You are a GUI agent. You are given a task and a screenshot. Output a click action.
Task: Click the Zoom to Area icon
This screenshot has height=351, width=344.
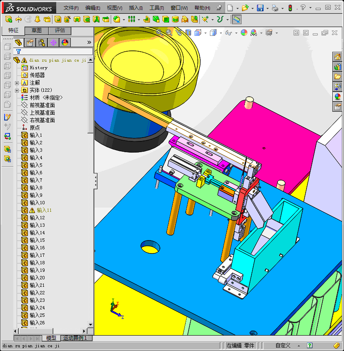click(x=169, y=33)
